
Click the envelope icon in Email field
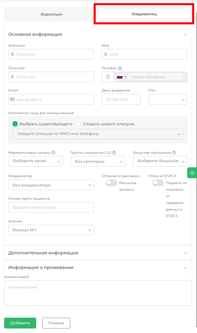pos(13,100)
